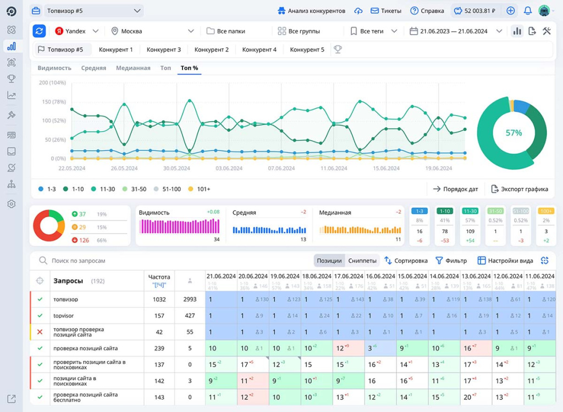Click the trophy icon after Конкурент 5

point(338,49)
